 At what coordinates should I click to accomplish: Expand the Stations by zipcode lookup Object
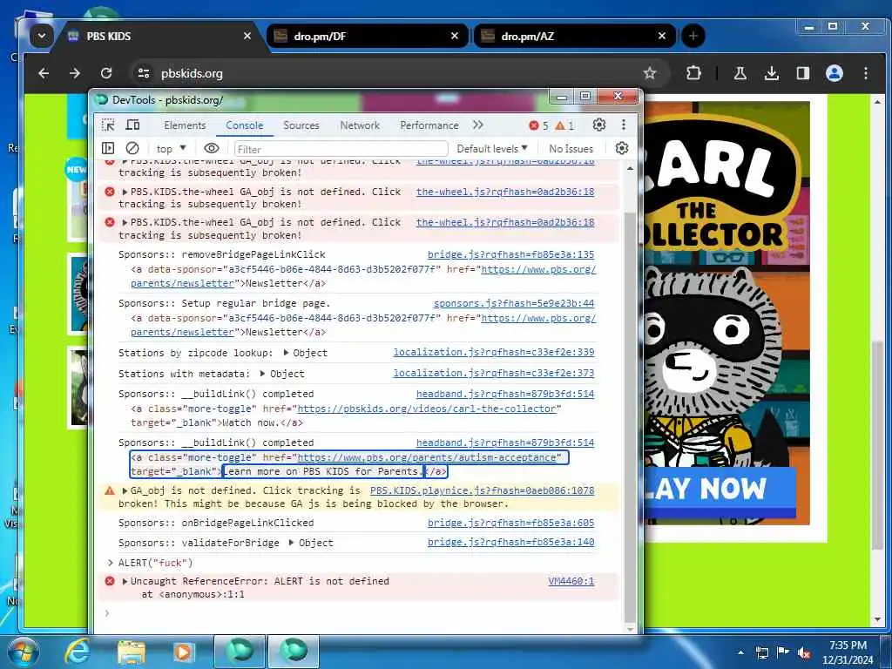tap(286, 353)
